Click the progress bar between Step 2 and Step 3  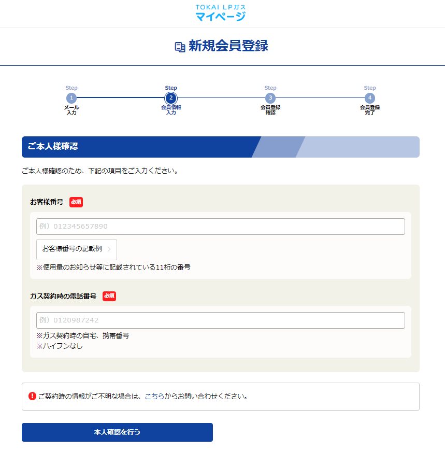tap(221, 99)
